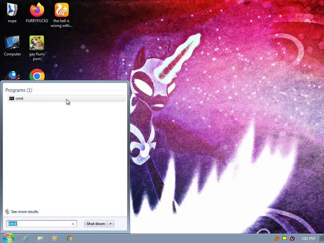Open Internet Explorer from the taskbar
Screen dimensions: 324x243
[26, 238]
